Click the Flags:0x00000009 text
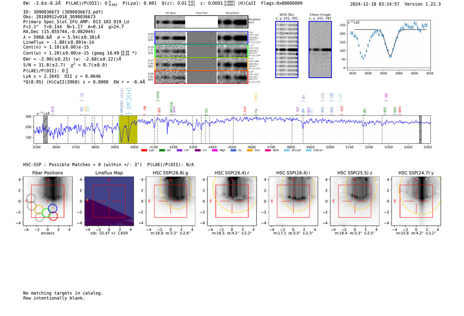Image resolution: width=464 pixels, height=316 pixels. [x=282, y=3]
